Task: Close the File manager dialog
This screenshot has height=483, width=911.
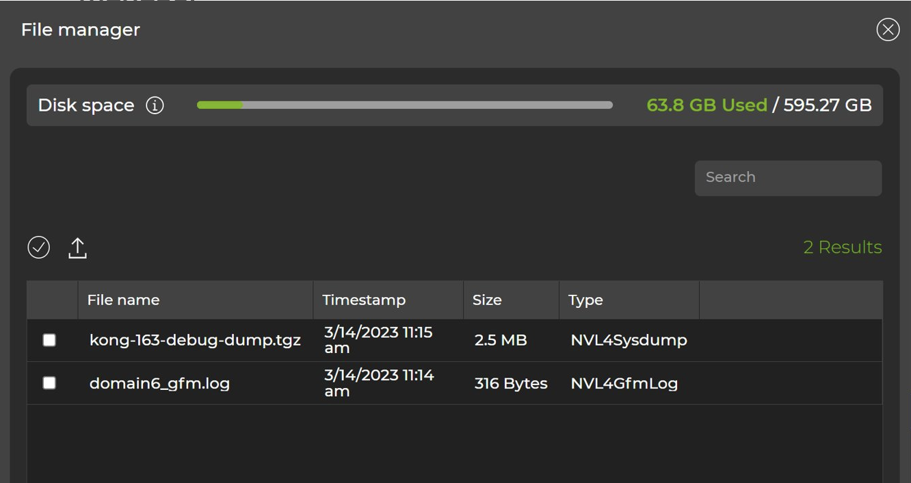Action: [888, 29]
